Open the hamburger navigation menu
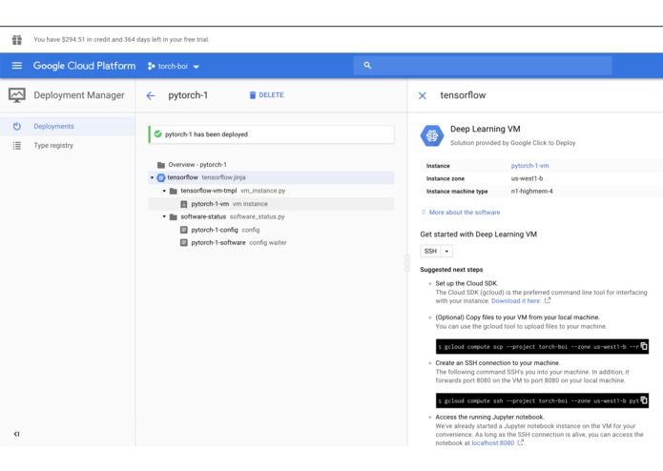Viewport: 663px width, 471px height. pos(17,66)
